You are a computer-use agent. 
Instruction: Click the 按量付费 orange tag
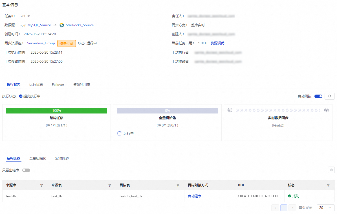tap(66, 43)
